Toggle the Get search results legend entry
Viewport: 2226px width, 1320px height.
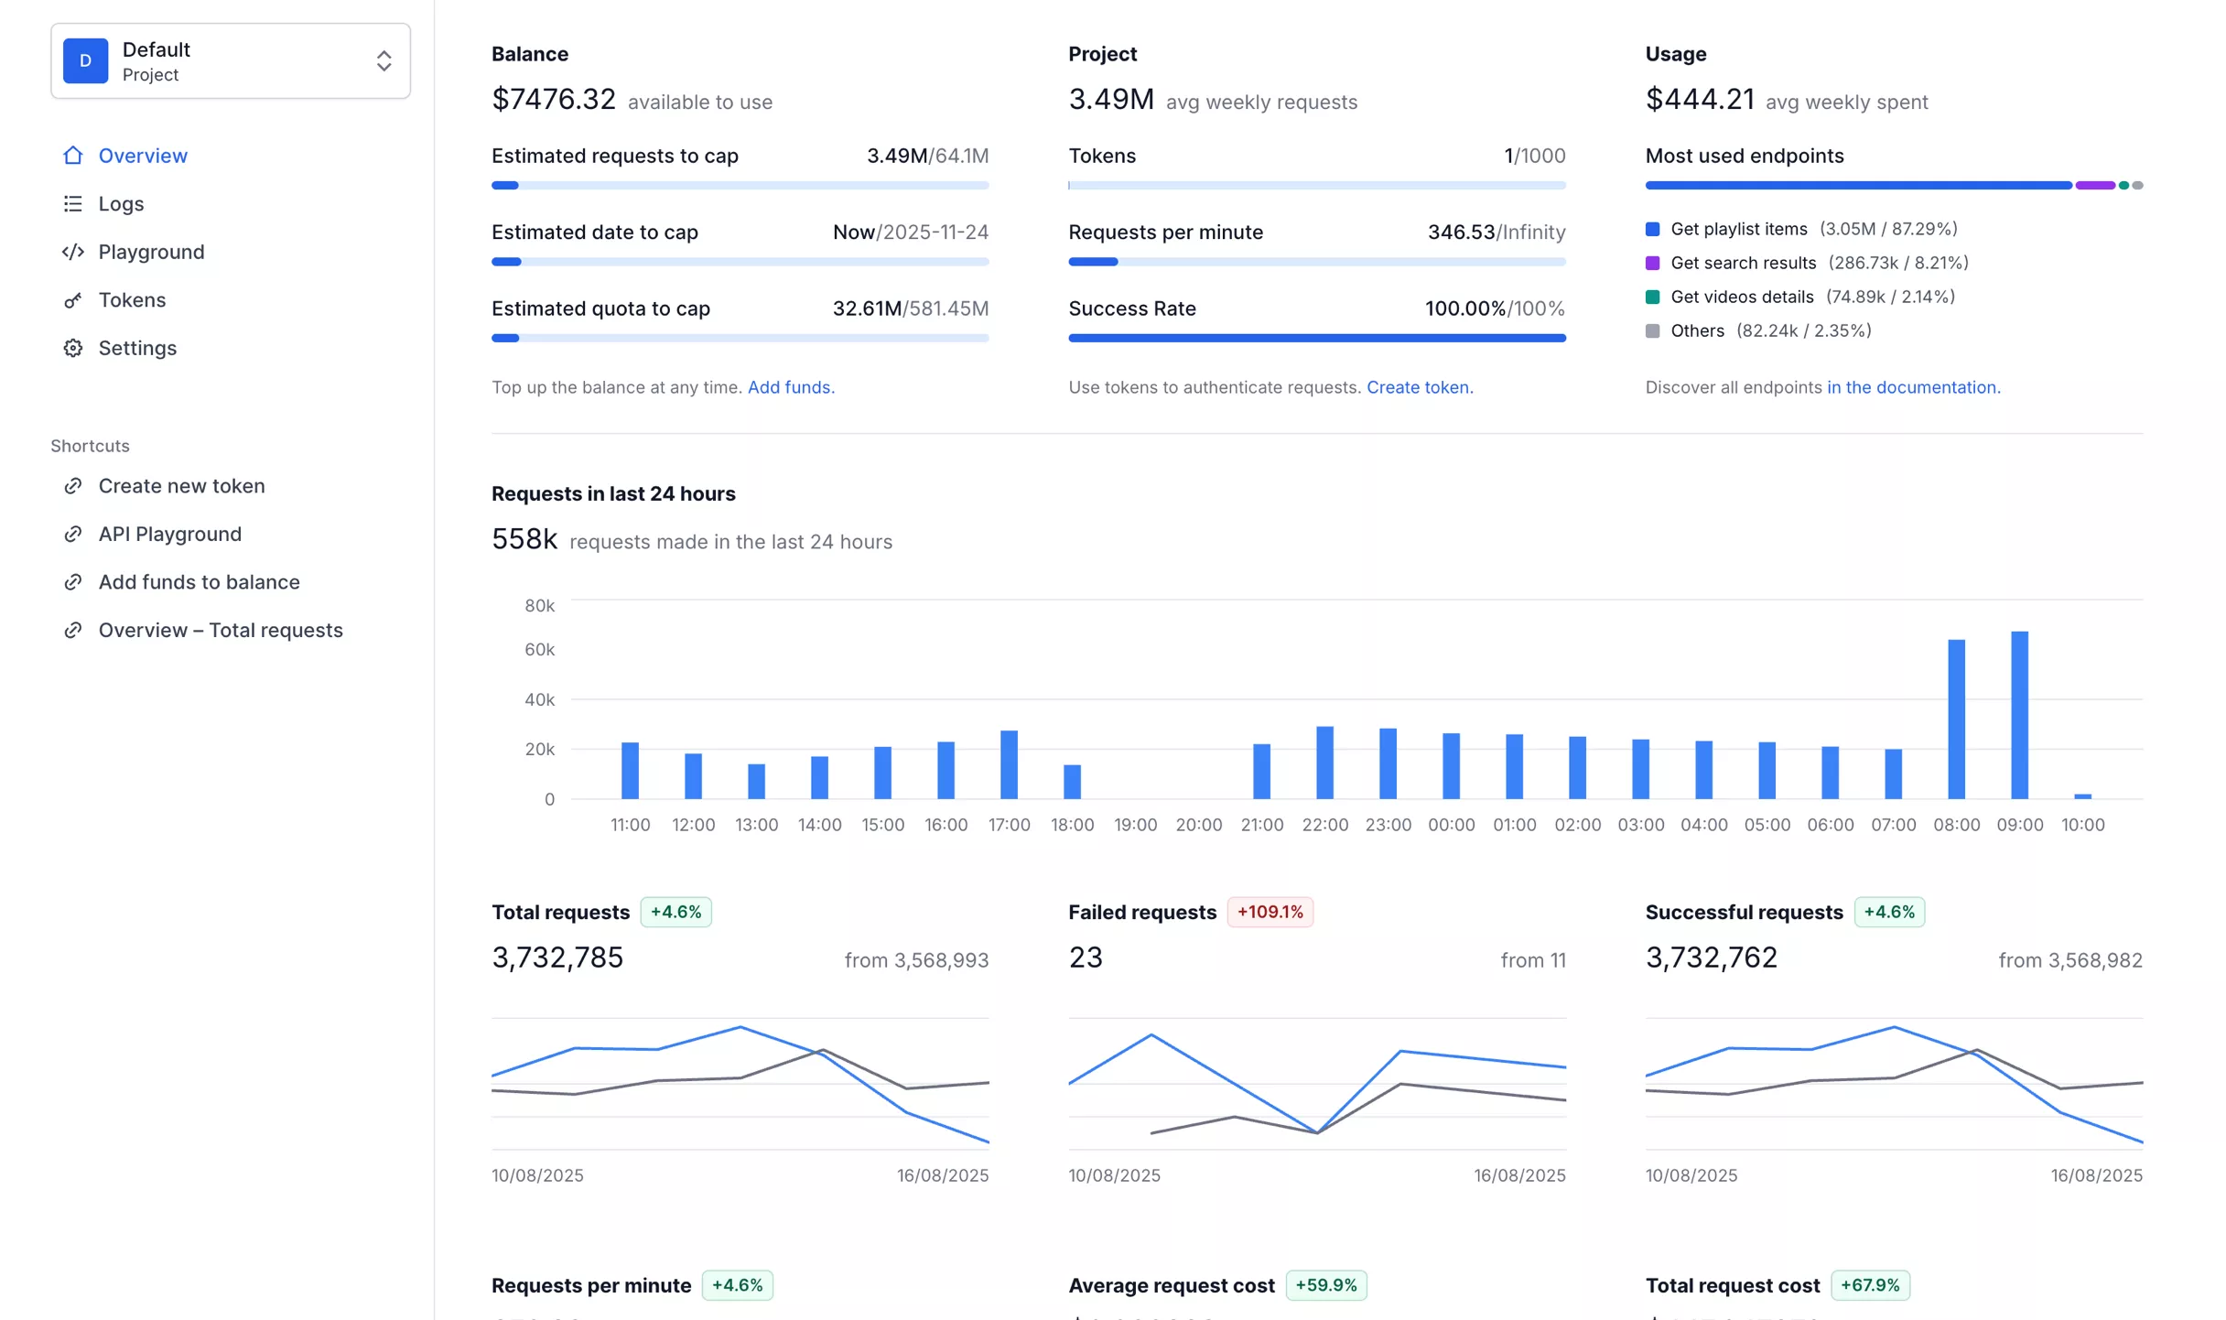(1744, 263)
